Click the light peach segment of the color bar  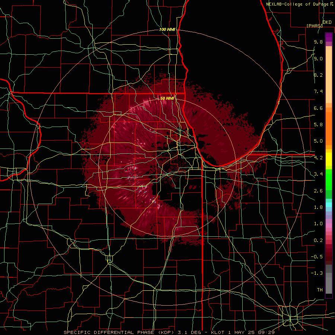pyautogui.click(x=329, y=76)
